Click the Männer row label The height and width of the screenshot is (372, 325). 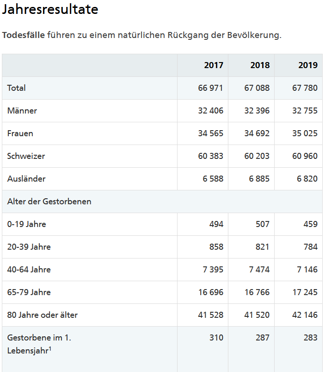(22, 111)
